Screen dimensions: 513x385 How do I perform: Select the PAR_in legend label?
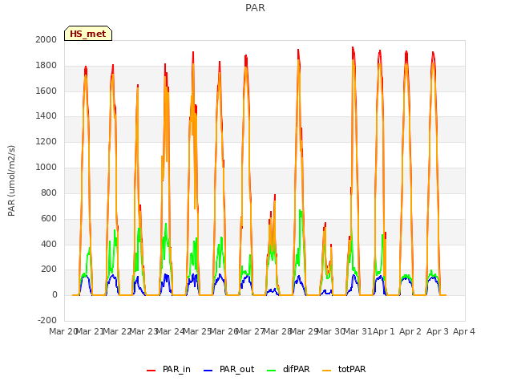176,369
